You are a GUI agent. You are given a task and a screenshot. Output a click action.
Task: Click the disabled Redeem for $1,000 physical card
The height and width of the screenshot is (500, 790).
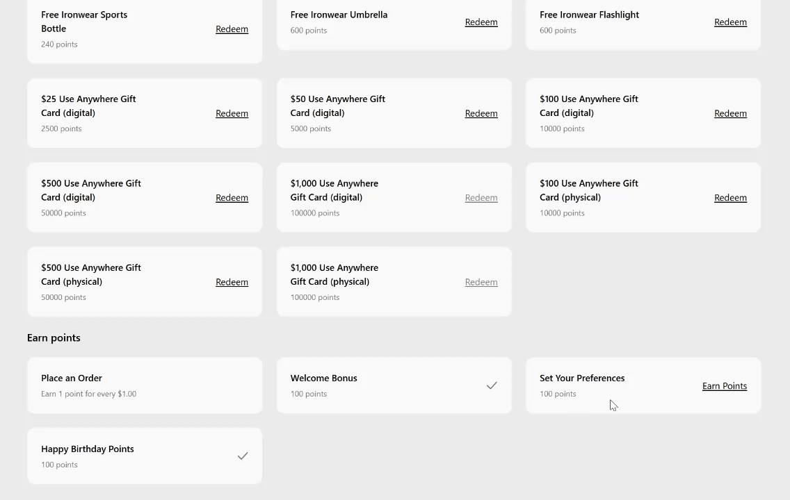pos(481,282)
